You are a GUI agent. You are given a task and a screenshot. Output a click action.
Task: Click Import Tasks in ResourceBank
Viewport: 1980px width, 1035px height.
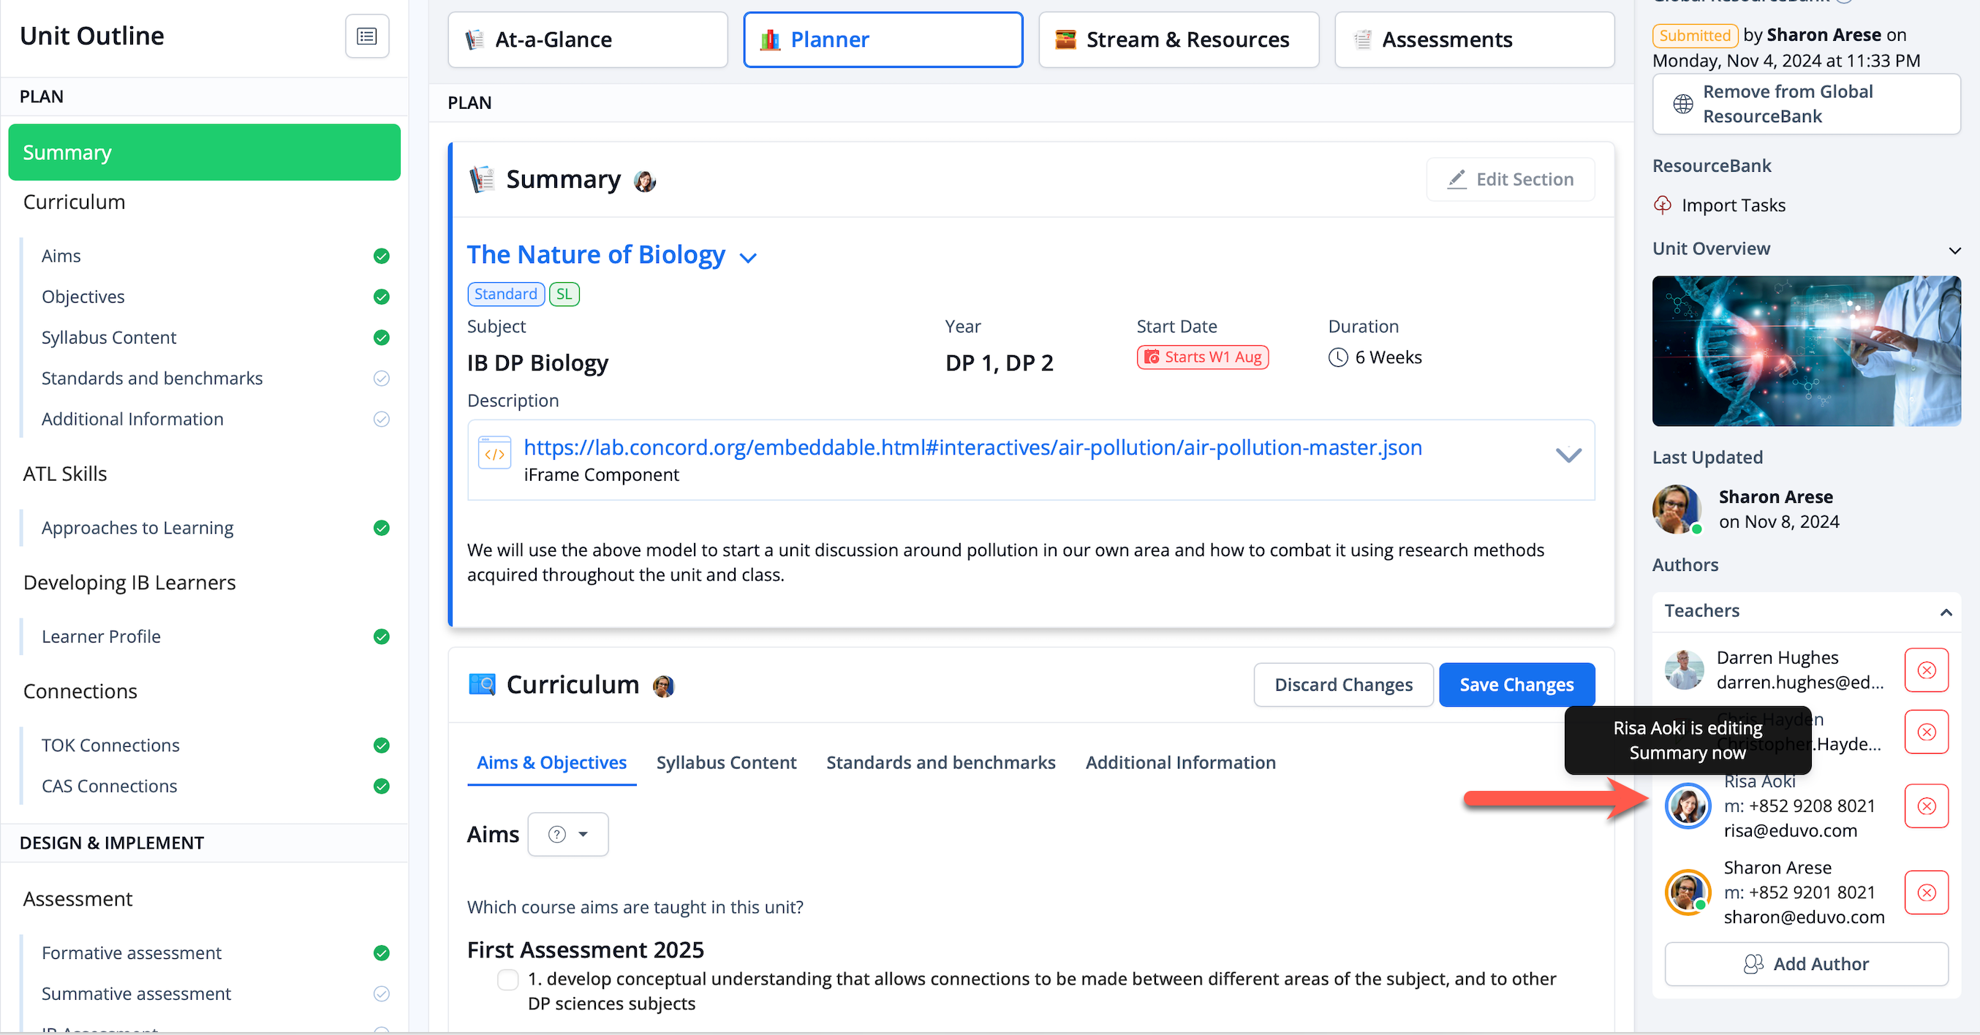point(1733,205)
